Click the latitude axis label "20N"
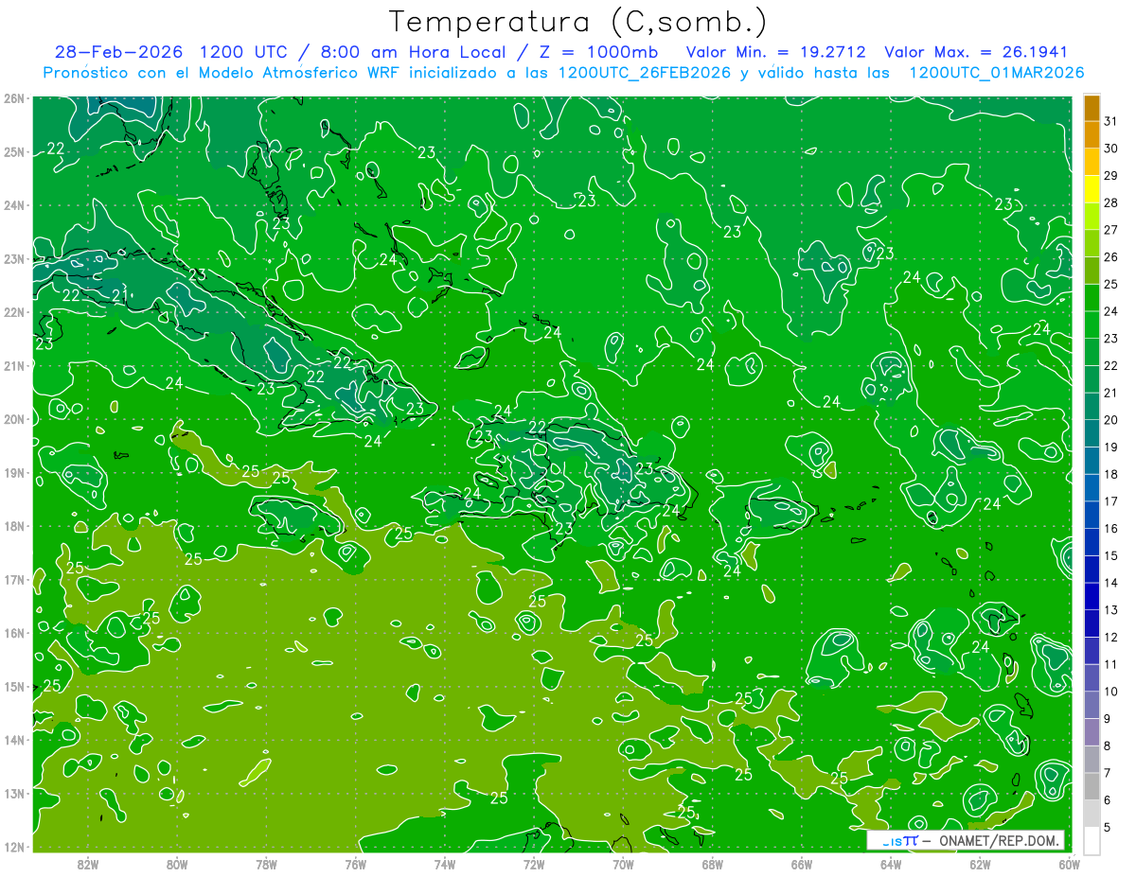Image resolution: width=1136 pixels, height=877 pixels. point(14,419)
